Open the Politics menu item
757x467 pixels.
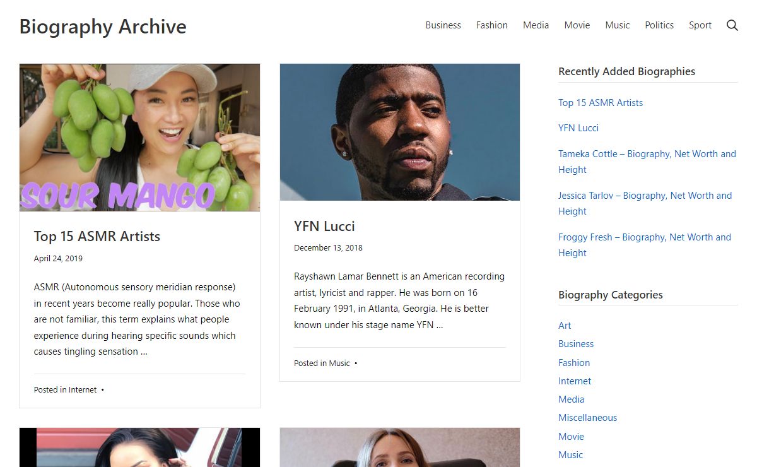659,25
